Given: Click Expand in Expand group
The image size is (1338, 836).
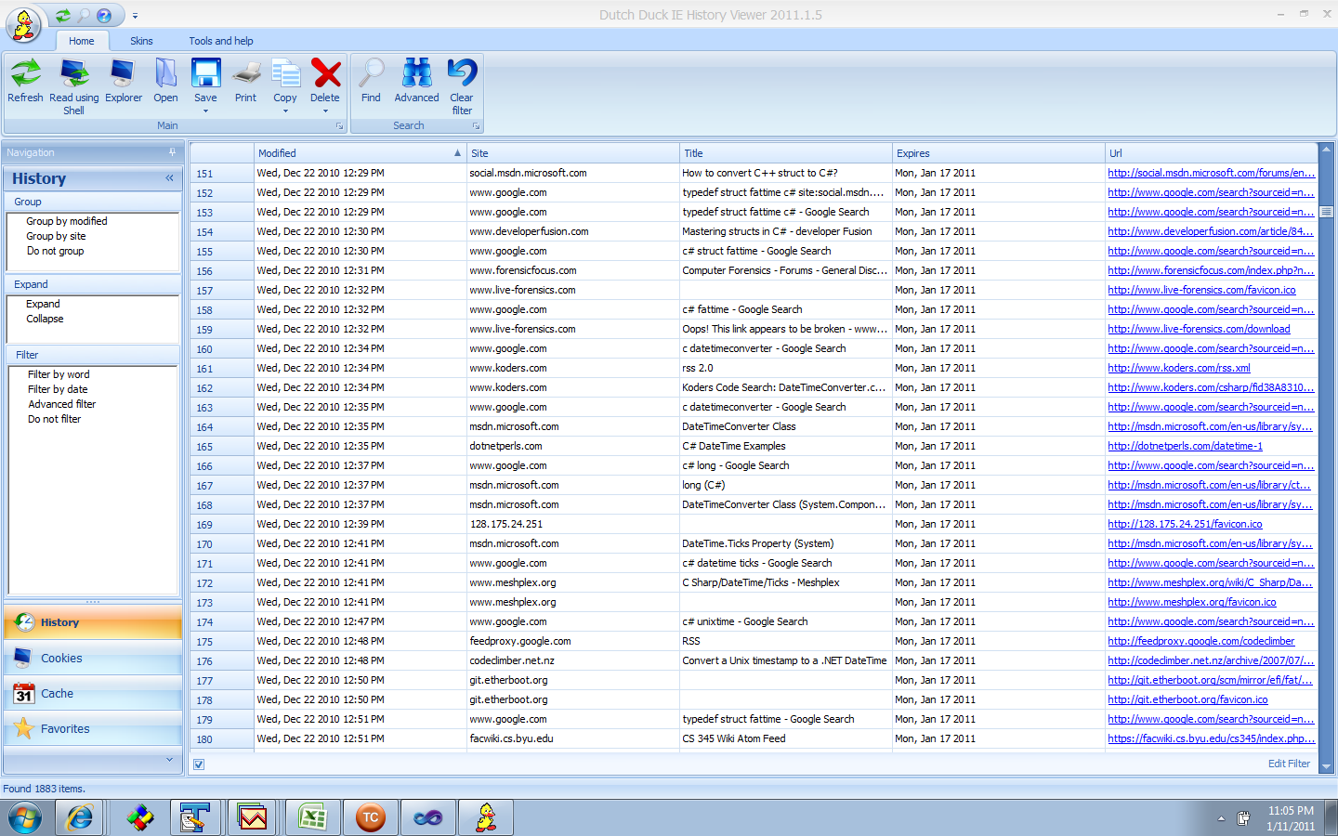Looking at the screenshot, I should pyautogui.click(x=43, y=304).
